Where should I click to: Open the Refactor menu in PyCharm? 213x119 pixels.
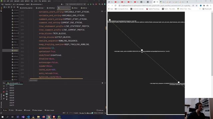pos(27,1)
